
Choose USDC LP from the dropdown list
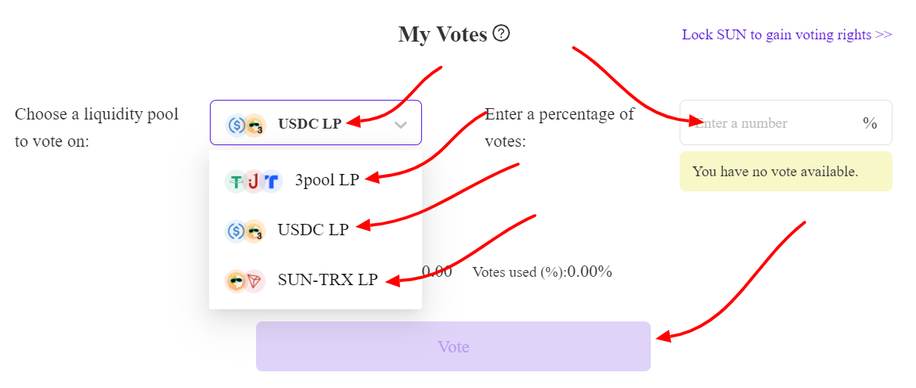pos(315,230)
